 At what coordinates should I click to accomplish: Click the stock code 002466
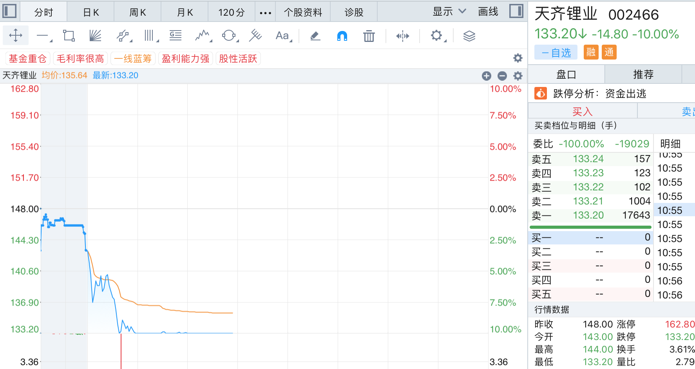coord(633,15)
